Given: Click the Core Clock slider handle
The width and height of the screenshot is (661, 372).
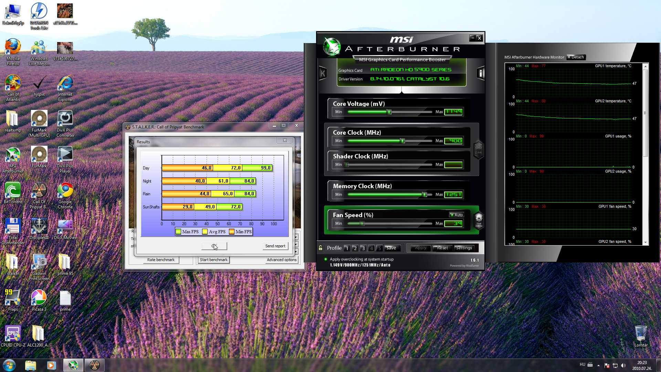Looking at the screenshot, I should [402, 141].
